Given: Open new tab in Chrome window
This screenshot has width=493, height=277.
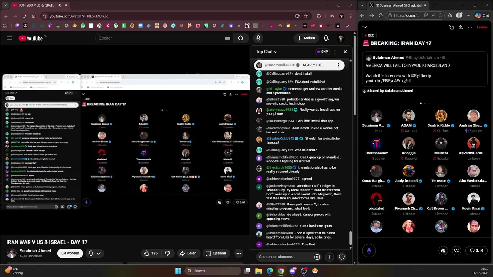Looking at the screenshot, I should tap(75, 5).
